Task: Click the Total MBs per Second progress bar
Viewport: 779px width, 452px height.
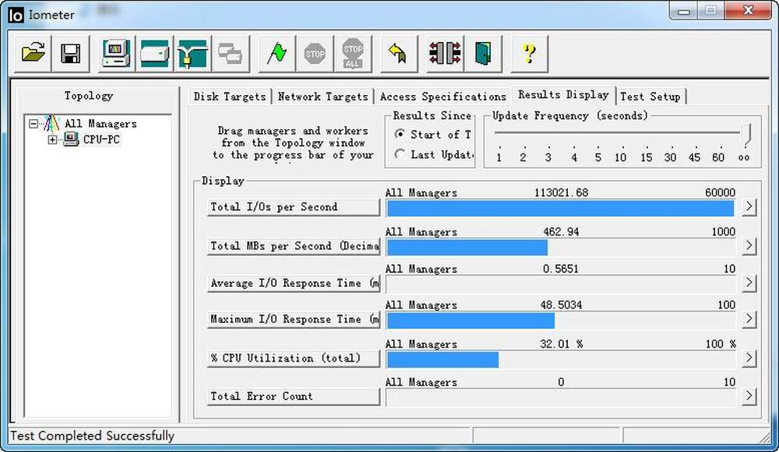Action: pos(561,247)
